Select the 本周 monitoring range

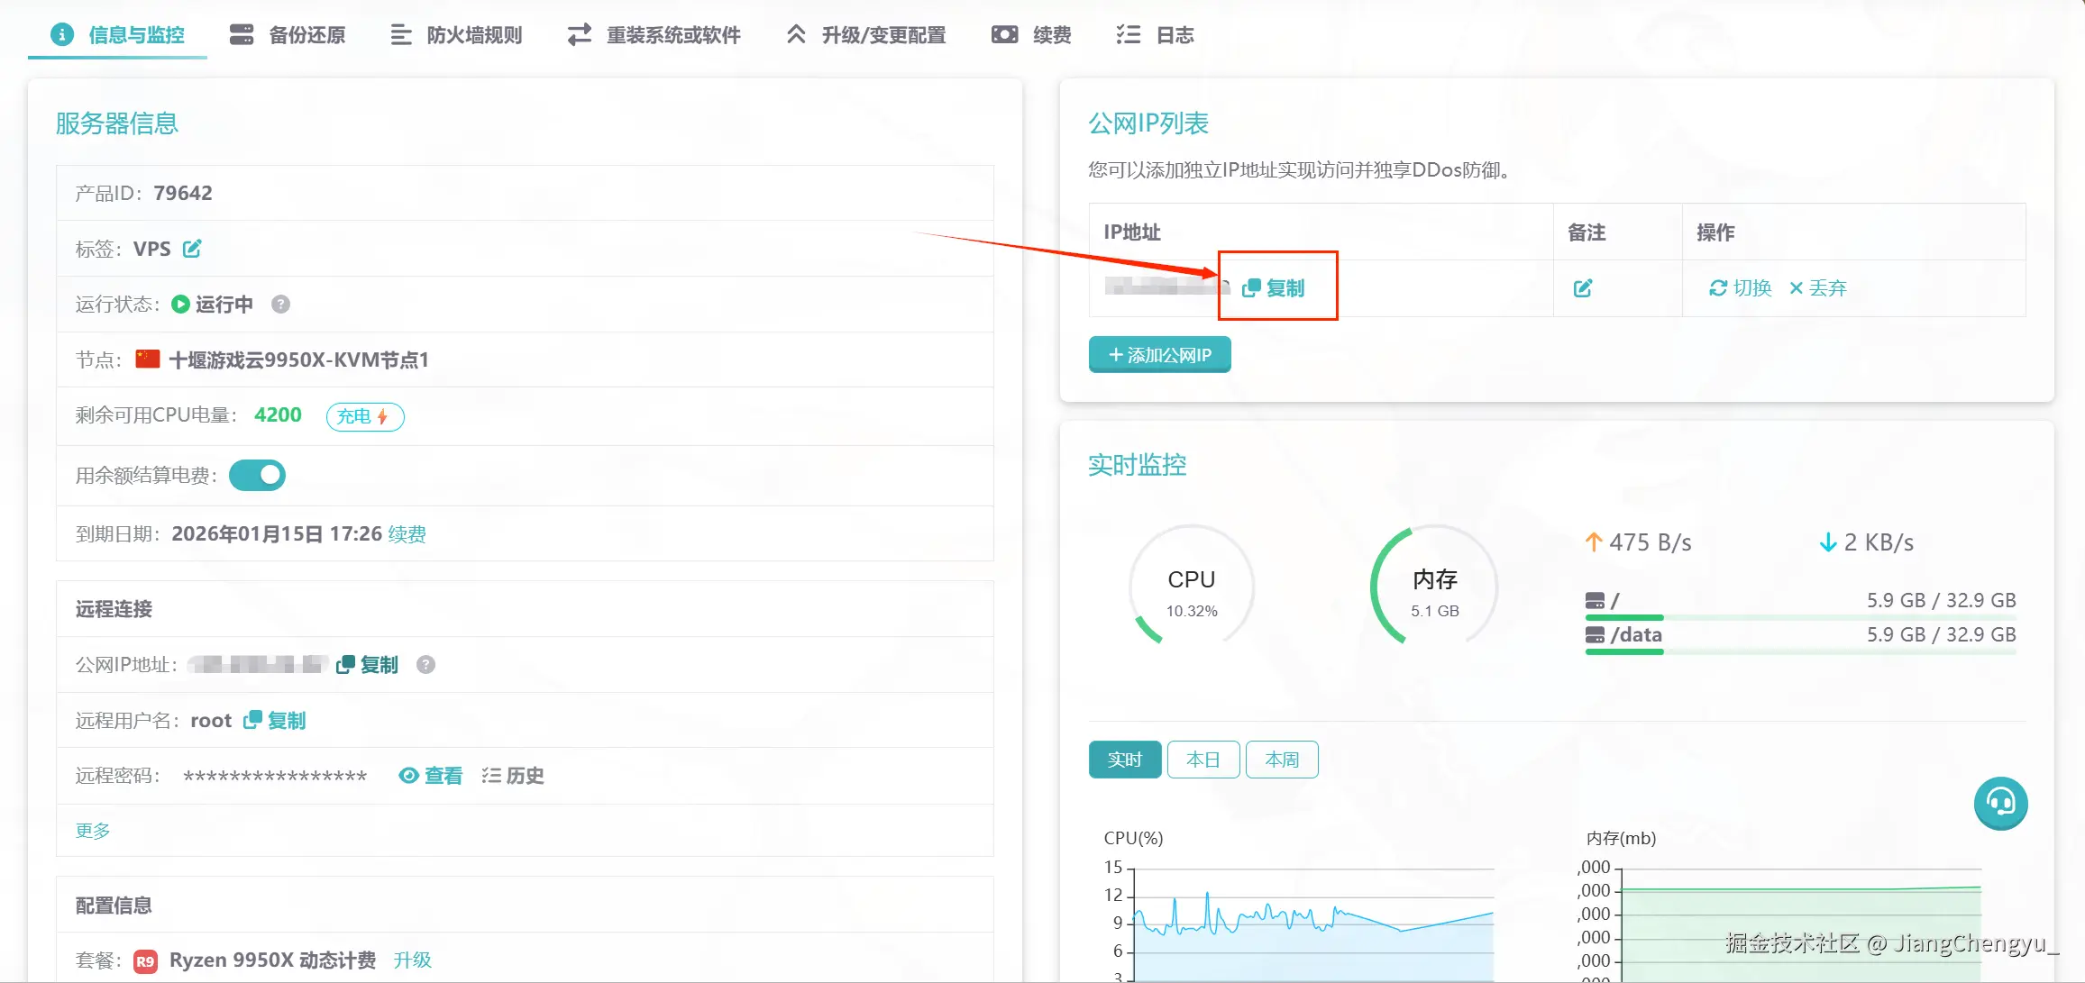(1281, 760)
